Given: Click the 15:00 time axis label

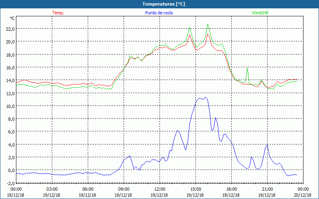Looking at the screenshot, I should (195, 189).
